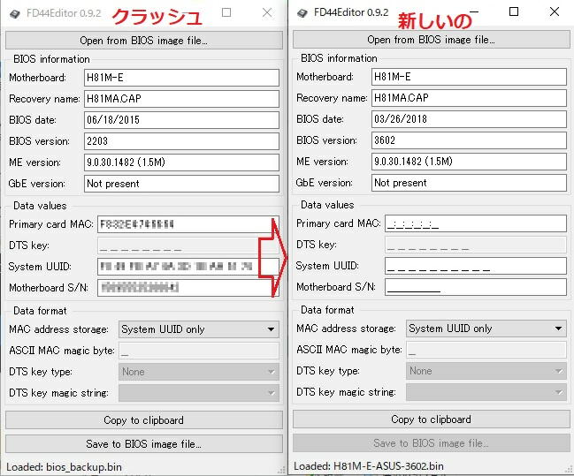Click empty Motherboard S/N field in right window
This screenshot has width=574, height=476.
click(476, 287)
